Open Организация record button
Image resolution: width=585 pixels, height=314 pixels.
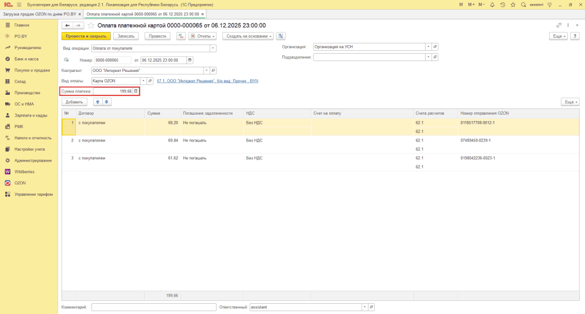435,47
